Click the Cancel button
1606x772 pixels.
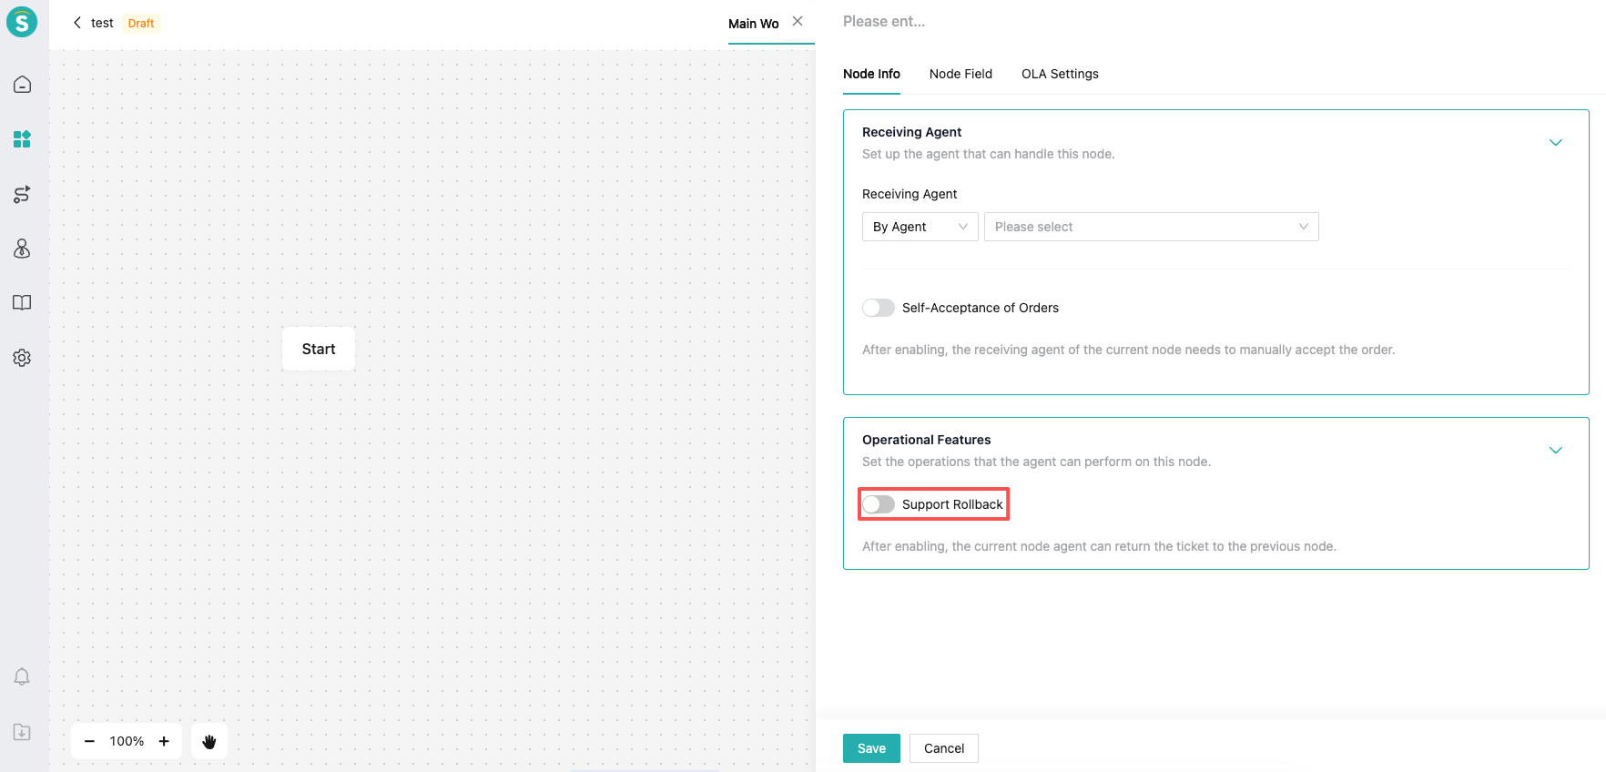click(x=943, y=748)
